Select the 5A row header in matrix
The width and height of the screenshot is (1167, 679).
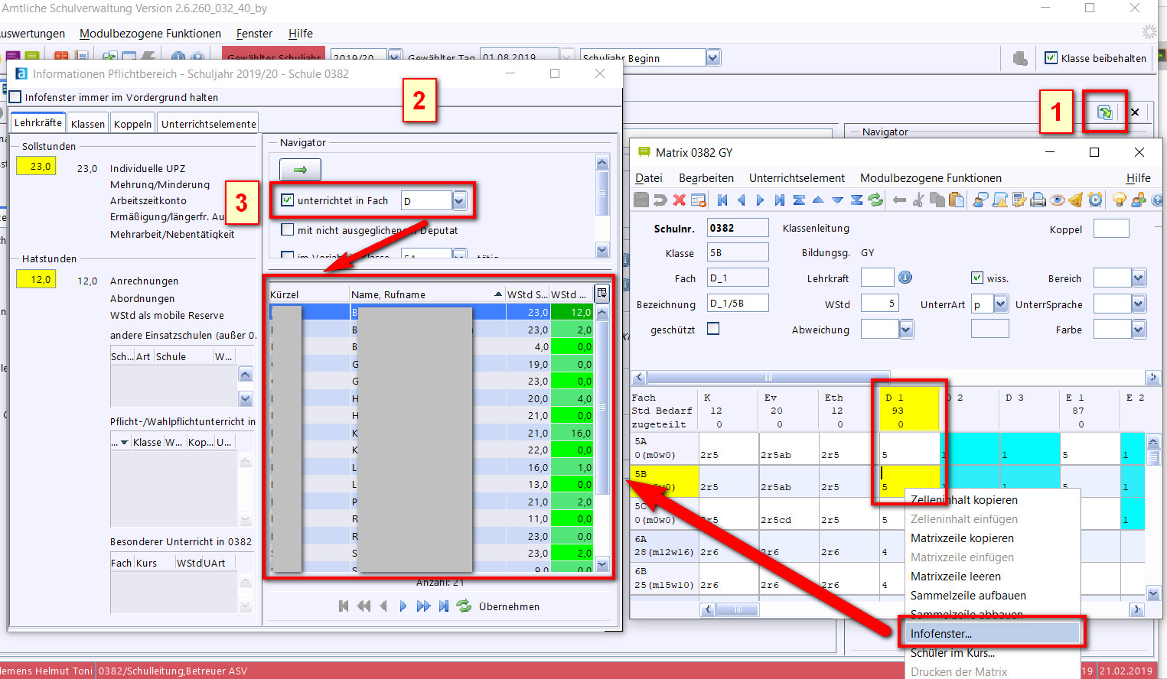(x=664, y=448)
